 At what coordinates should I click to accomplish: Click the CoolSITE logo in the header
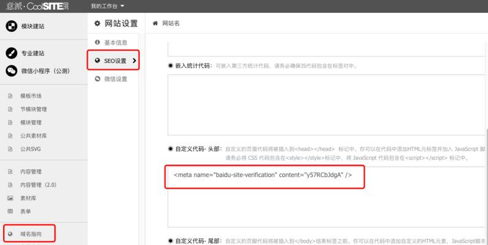(x=37, y=6)
